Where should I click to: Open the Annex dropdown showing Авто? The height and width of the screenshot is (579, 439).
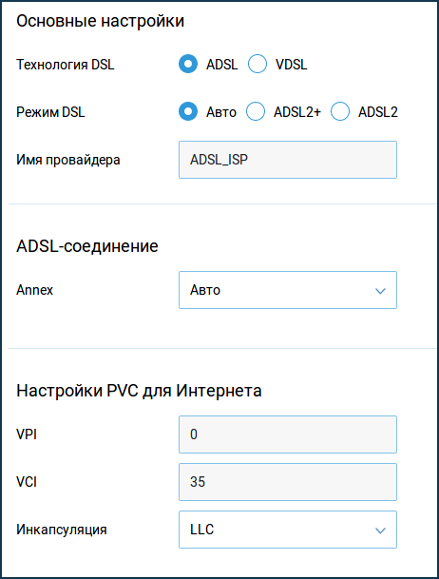coord(288,290)
